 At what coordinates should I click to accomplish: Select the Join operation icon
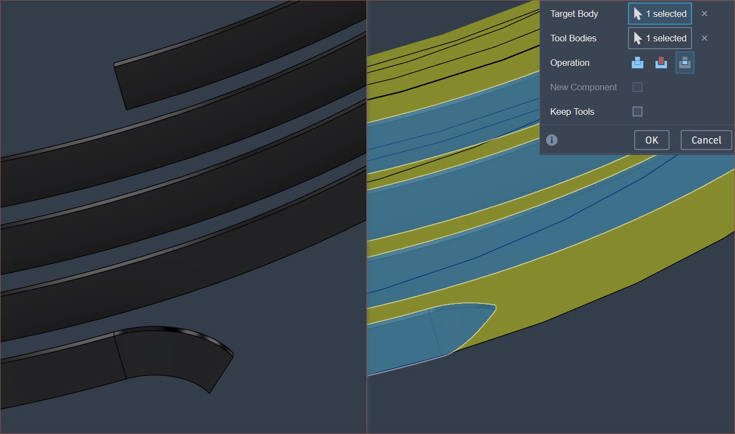(x=637, y=63)
